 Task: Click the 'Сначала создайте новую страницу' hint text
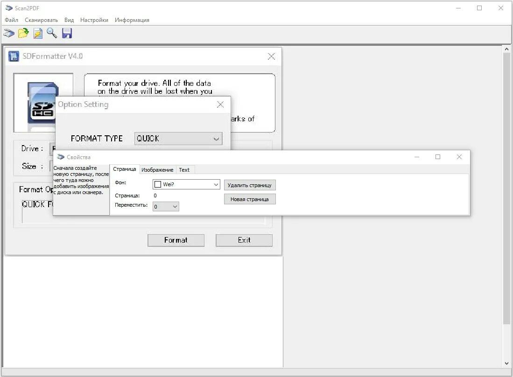(81, 180)
